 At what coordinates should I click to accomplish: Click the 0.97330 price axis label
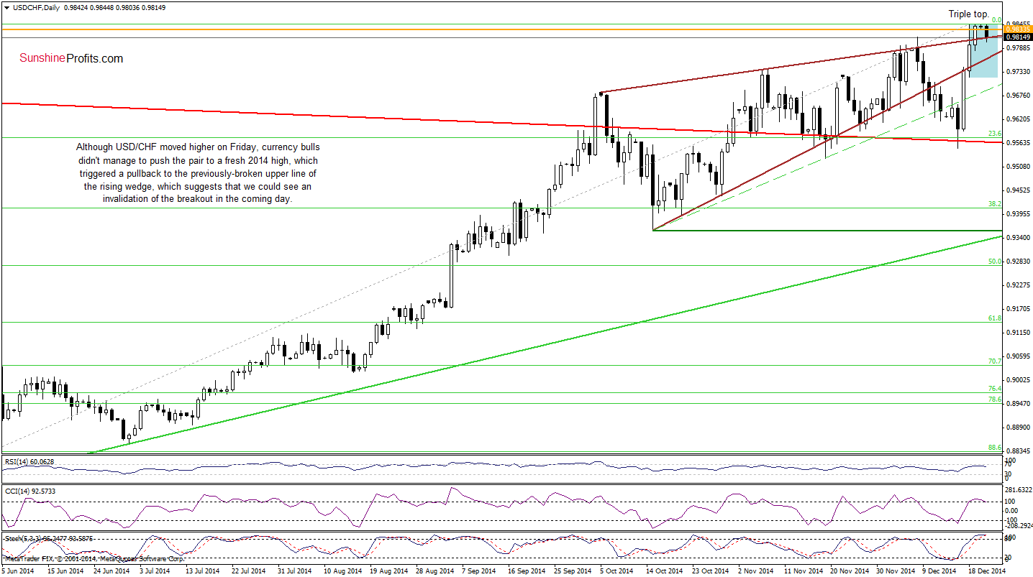pos(1019,72)
